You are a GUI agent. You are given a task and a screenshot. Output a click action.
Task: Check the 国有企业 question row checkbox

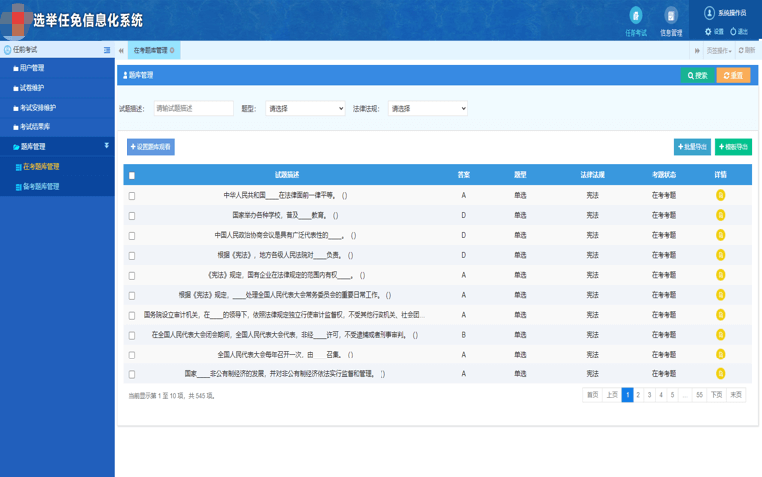pos(132,276)
